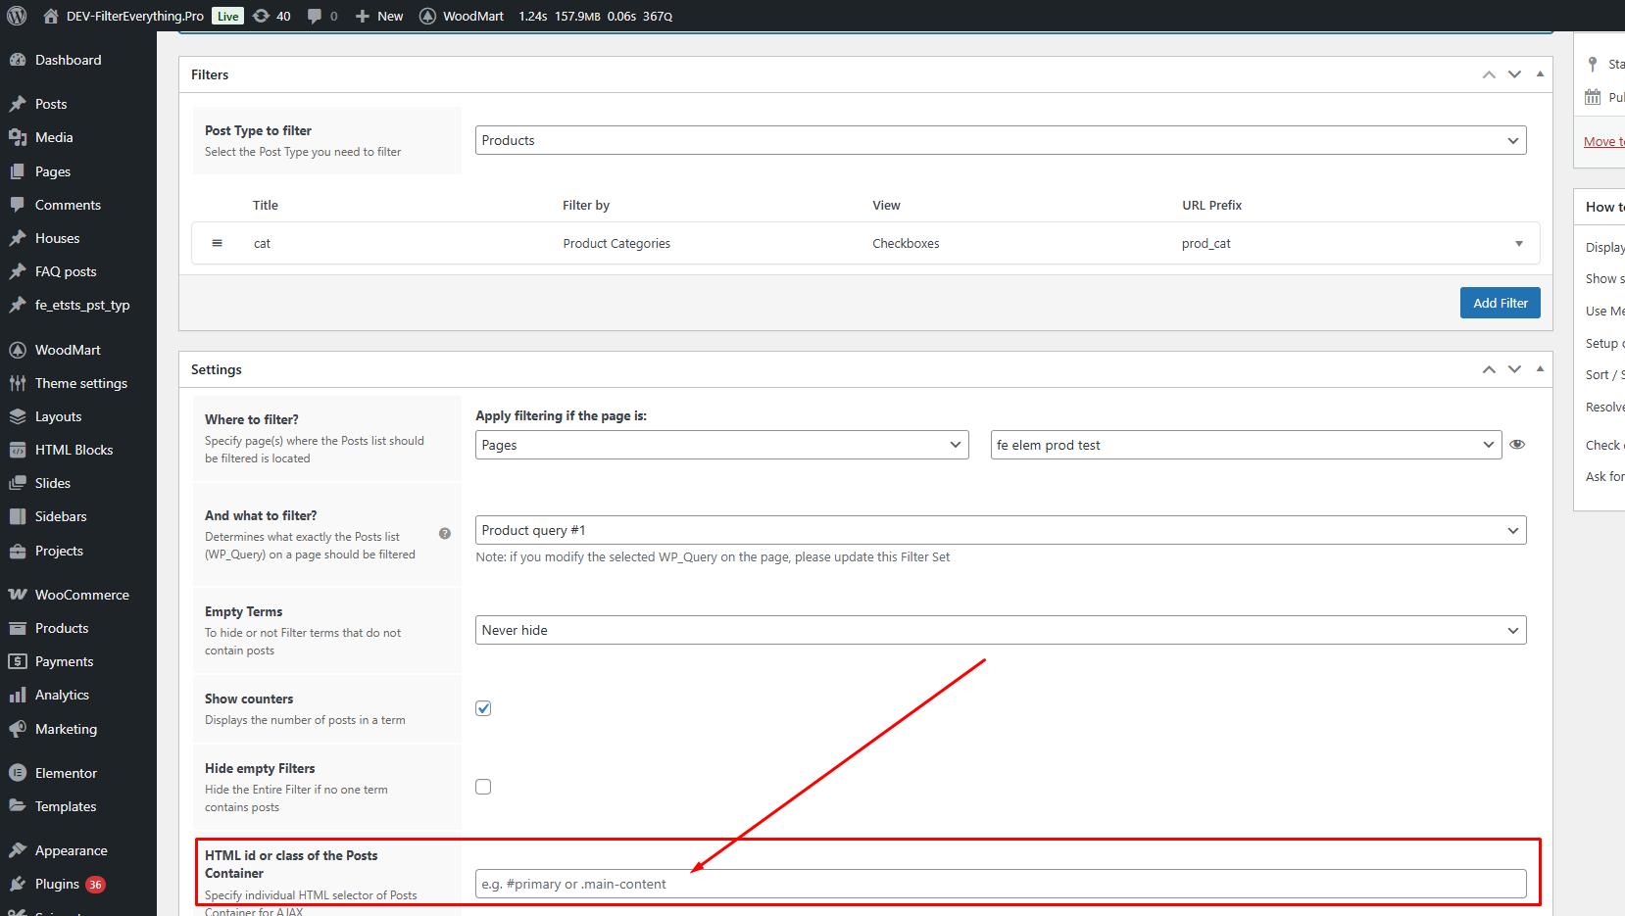This screenshot has width=1625, height=916.
Task: Open the Product query #1 dropdown
Action: pyautogui.click(x=1001, y=530)
